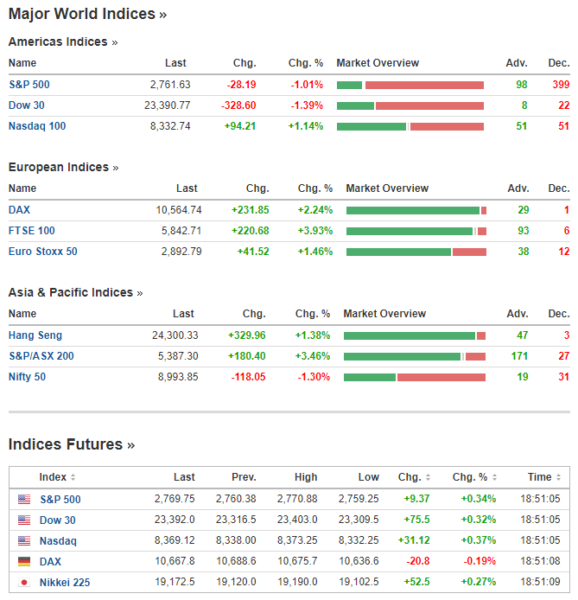578x600 pixels.
Task: Click FTSE 100 advancers count 93
Action: (524, 231)
